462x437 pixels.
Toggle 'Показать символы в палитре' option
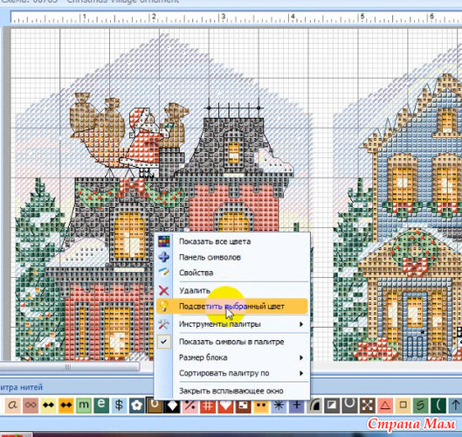[x=232, y=342]
